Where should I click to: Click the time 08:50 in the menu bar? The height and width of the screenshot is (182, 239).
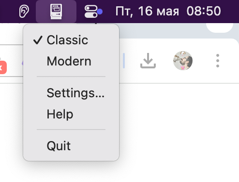pos(204,11)
